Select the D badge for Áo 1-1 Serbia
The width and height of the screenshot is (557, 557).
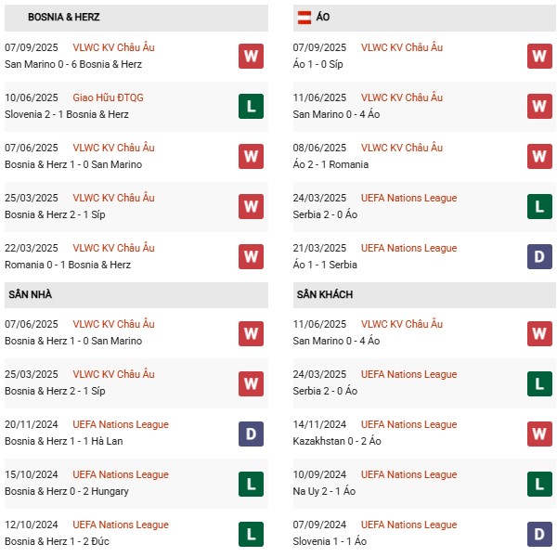click(539, 256)
